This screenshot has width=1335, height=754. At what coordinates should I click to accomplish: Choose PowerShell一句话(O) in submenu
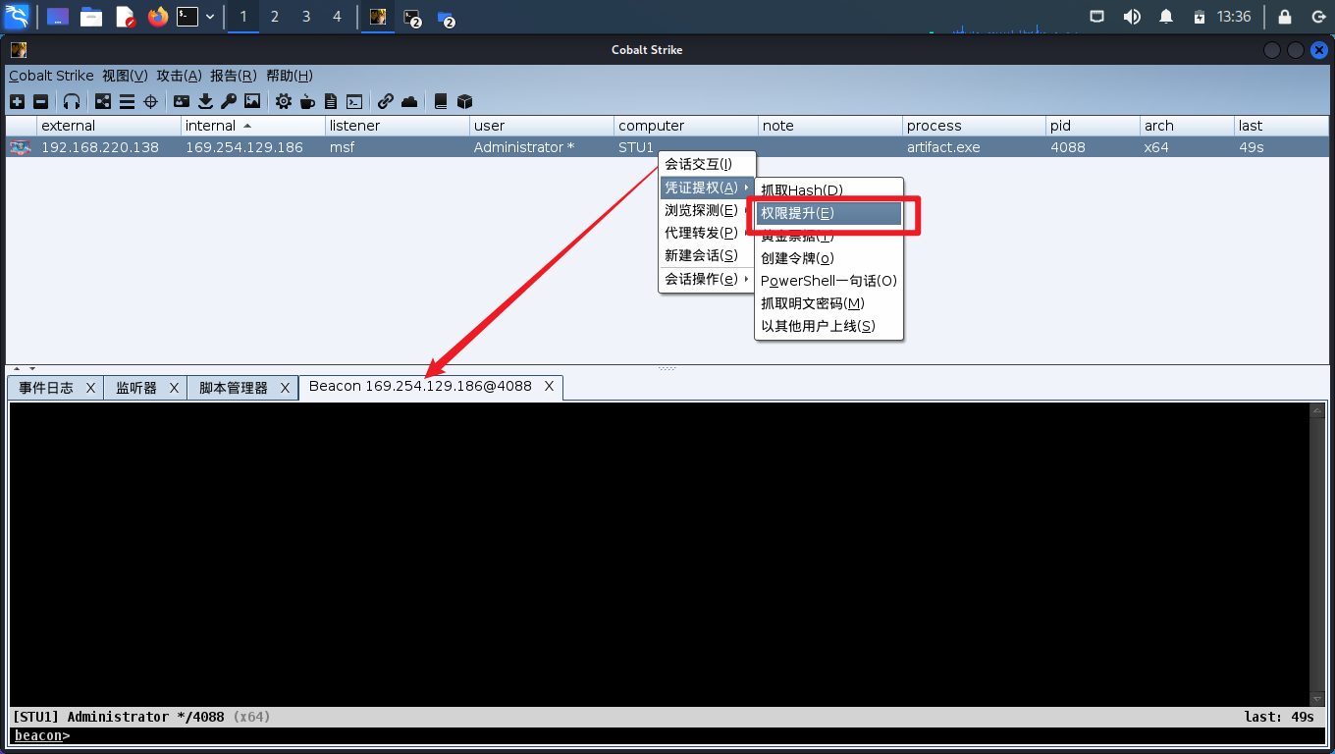tap(828, 280)
